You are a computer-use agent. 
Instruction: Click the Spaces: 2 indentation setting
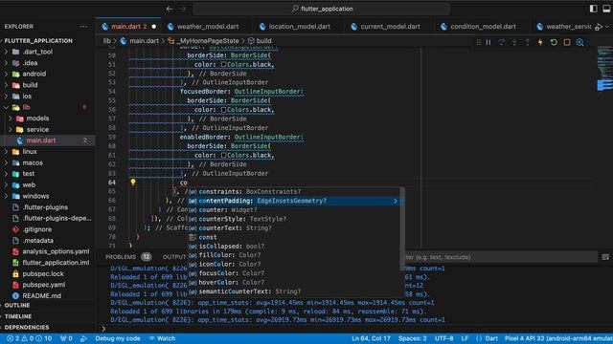tap(413, 338)
